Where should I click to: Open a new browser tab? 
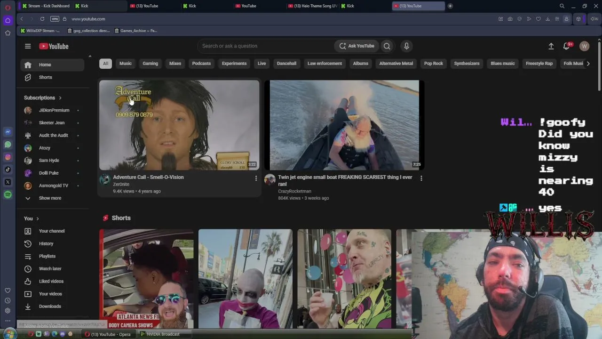pyautogui.click(x=450, y=6)
